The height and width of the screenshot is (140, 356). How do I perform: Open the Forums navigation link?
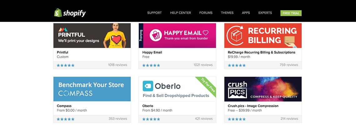(x=206, y=13)
